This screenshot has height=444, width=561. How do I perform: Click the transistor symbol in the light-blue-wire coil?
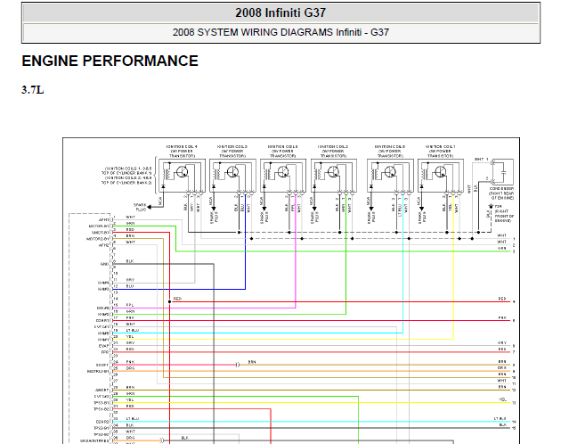click(x=390, y=172)
